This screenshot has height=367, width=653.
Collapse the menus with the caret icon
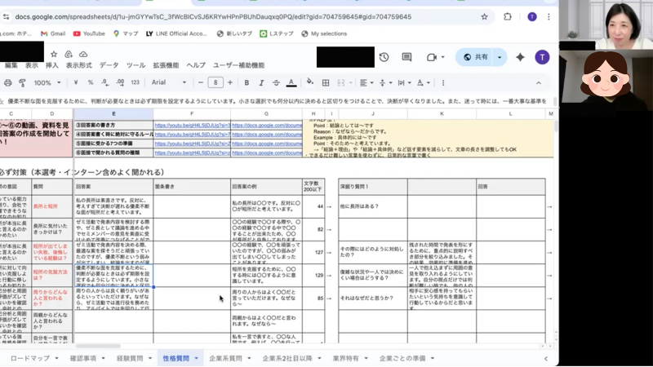click(x=539, y=83)
